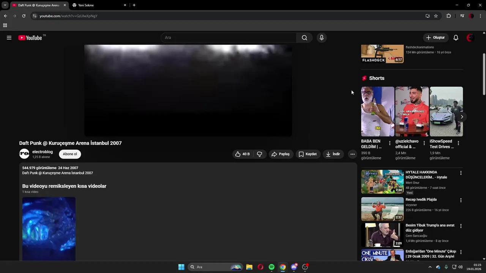The image size is (486, 273).
Task: Close the Daft Punk tab
Action: tap(65, 5)
